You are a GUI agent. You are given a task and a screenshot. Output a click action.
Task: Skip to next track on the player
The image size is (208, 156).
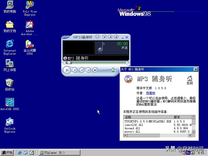[88, 70]
